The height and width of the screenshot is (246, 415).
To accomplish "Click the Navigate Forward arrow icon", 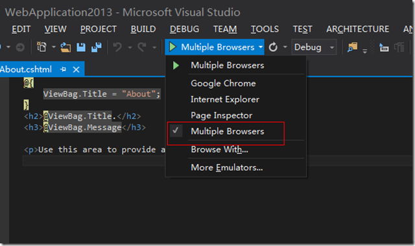I will 20,47.
